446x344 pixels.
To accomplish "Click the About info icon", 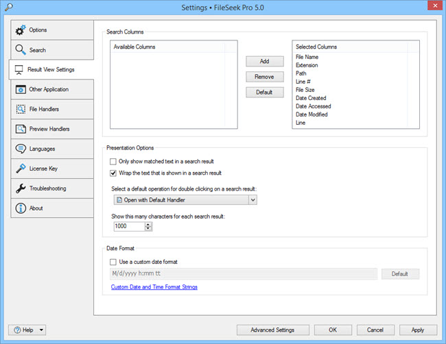I will click(x=21, y=208).
